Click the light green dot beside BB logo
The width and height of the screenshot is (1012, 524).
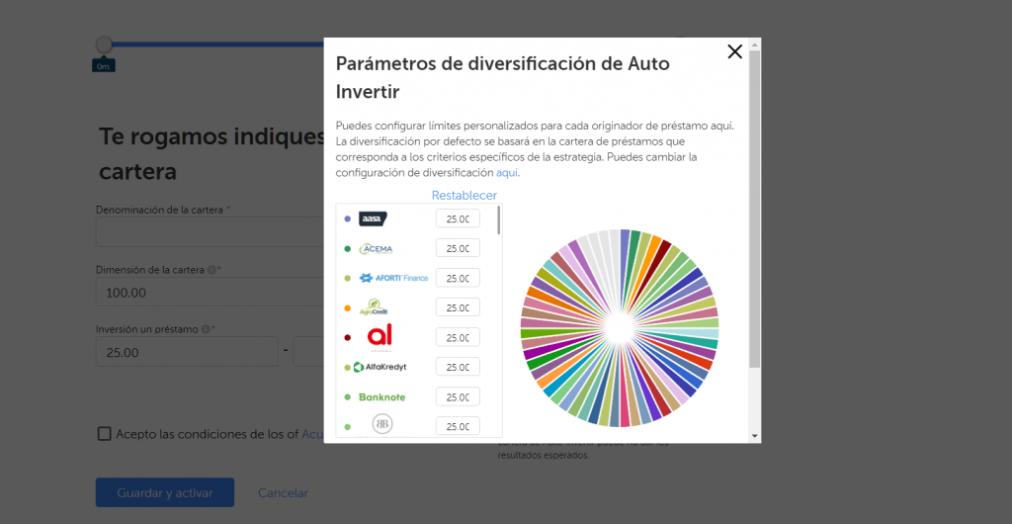347,426
